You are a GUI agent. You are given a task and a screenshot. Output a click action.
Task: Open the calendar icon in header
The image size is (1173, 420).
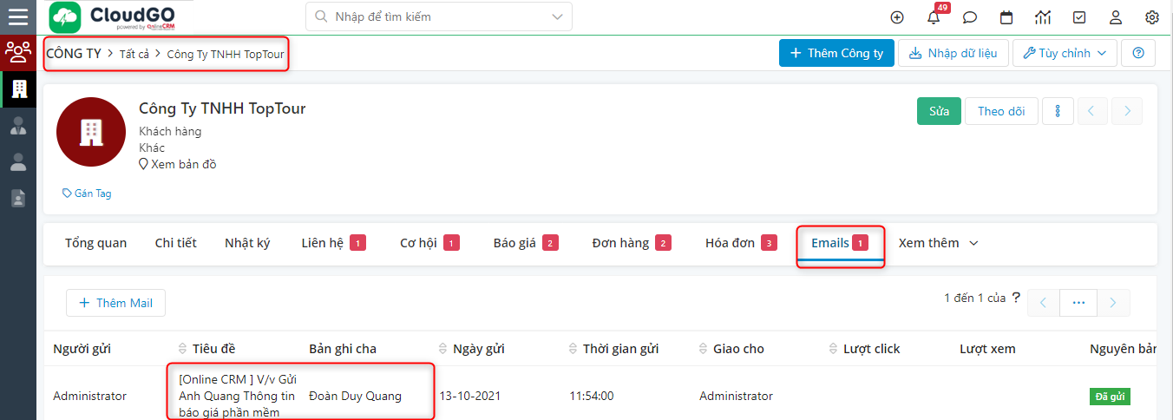(1006, 17)
